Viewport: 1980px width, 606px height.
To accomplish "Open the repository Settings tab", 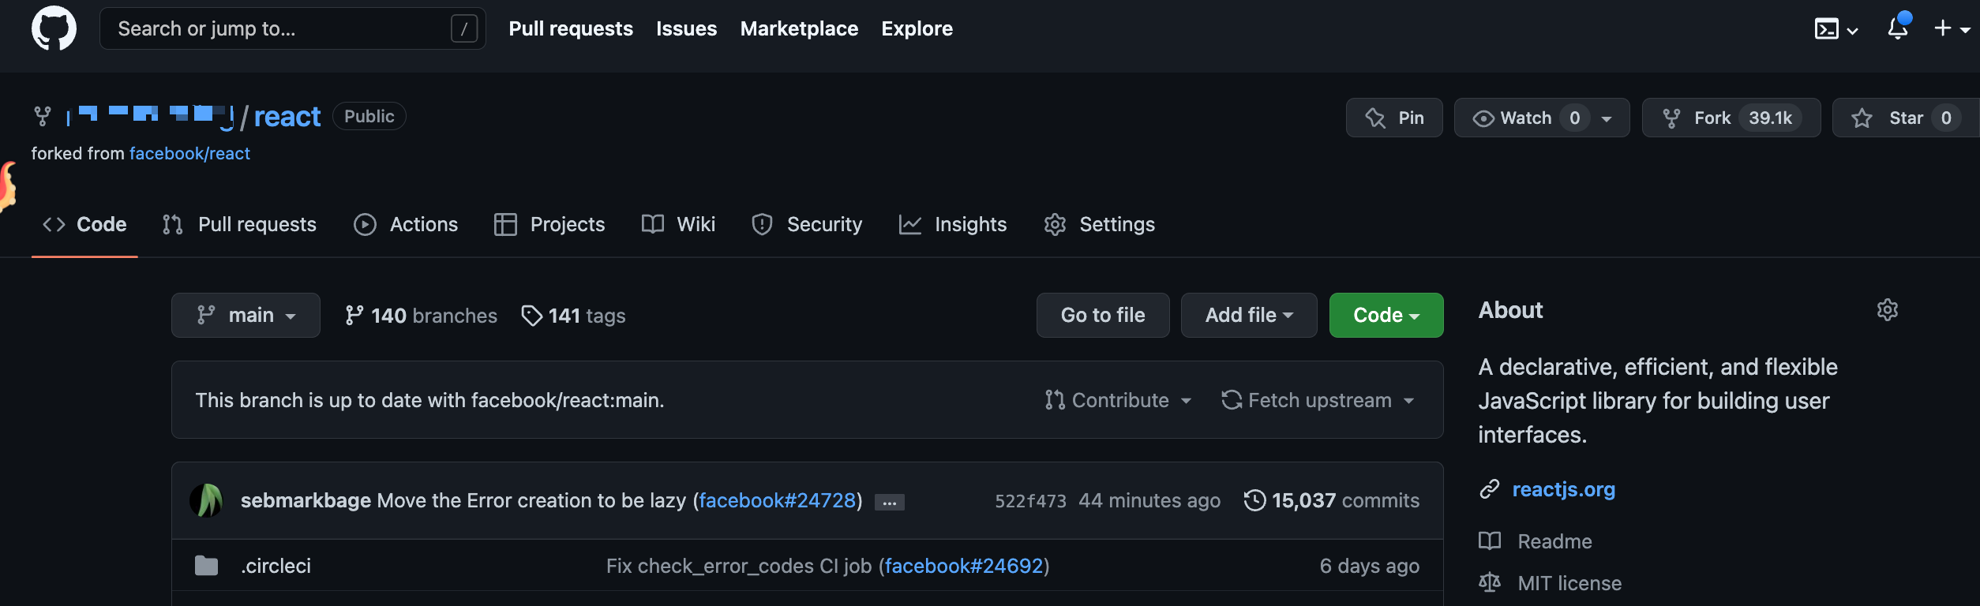I will [1100, 224].
